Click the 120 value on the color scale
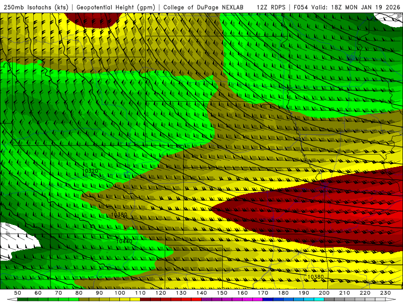The height and width of the screenshot is (302, 403). pos(161,293)
